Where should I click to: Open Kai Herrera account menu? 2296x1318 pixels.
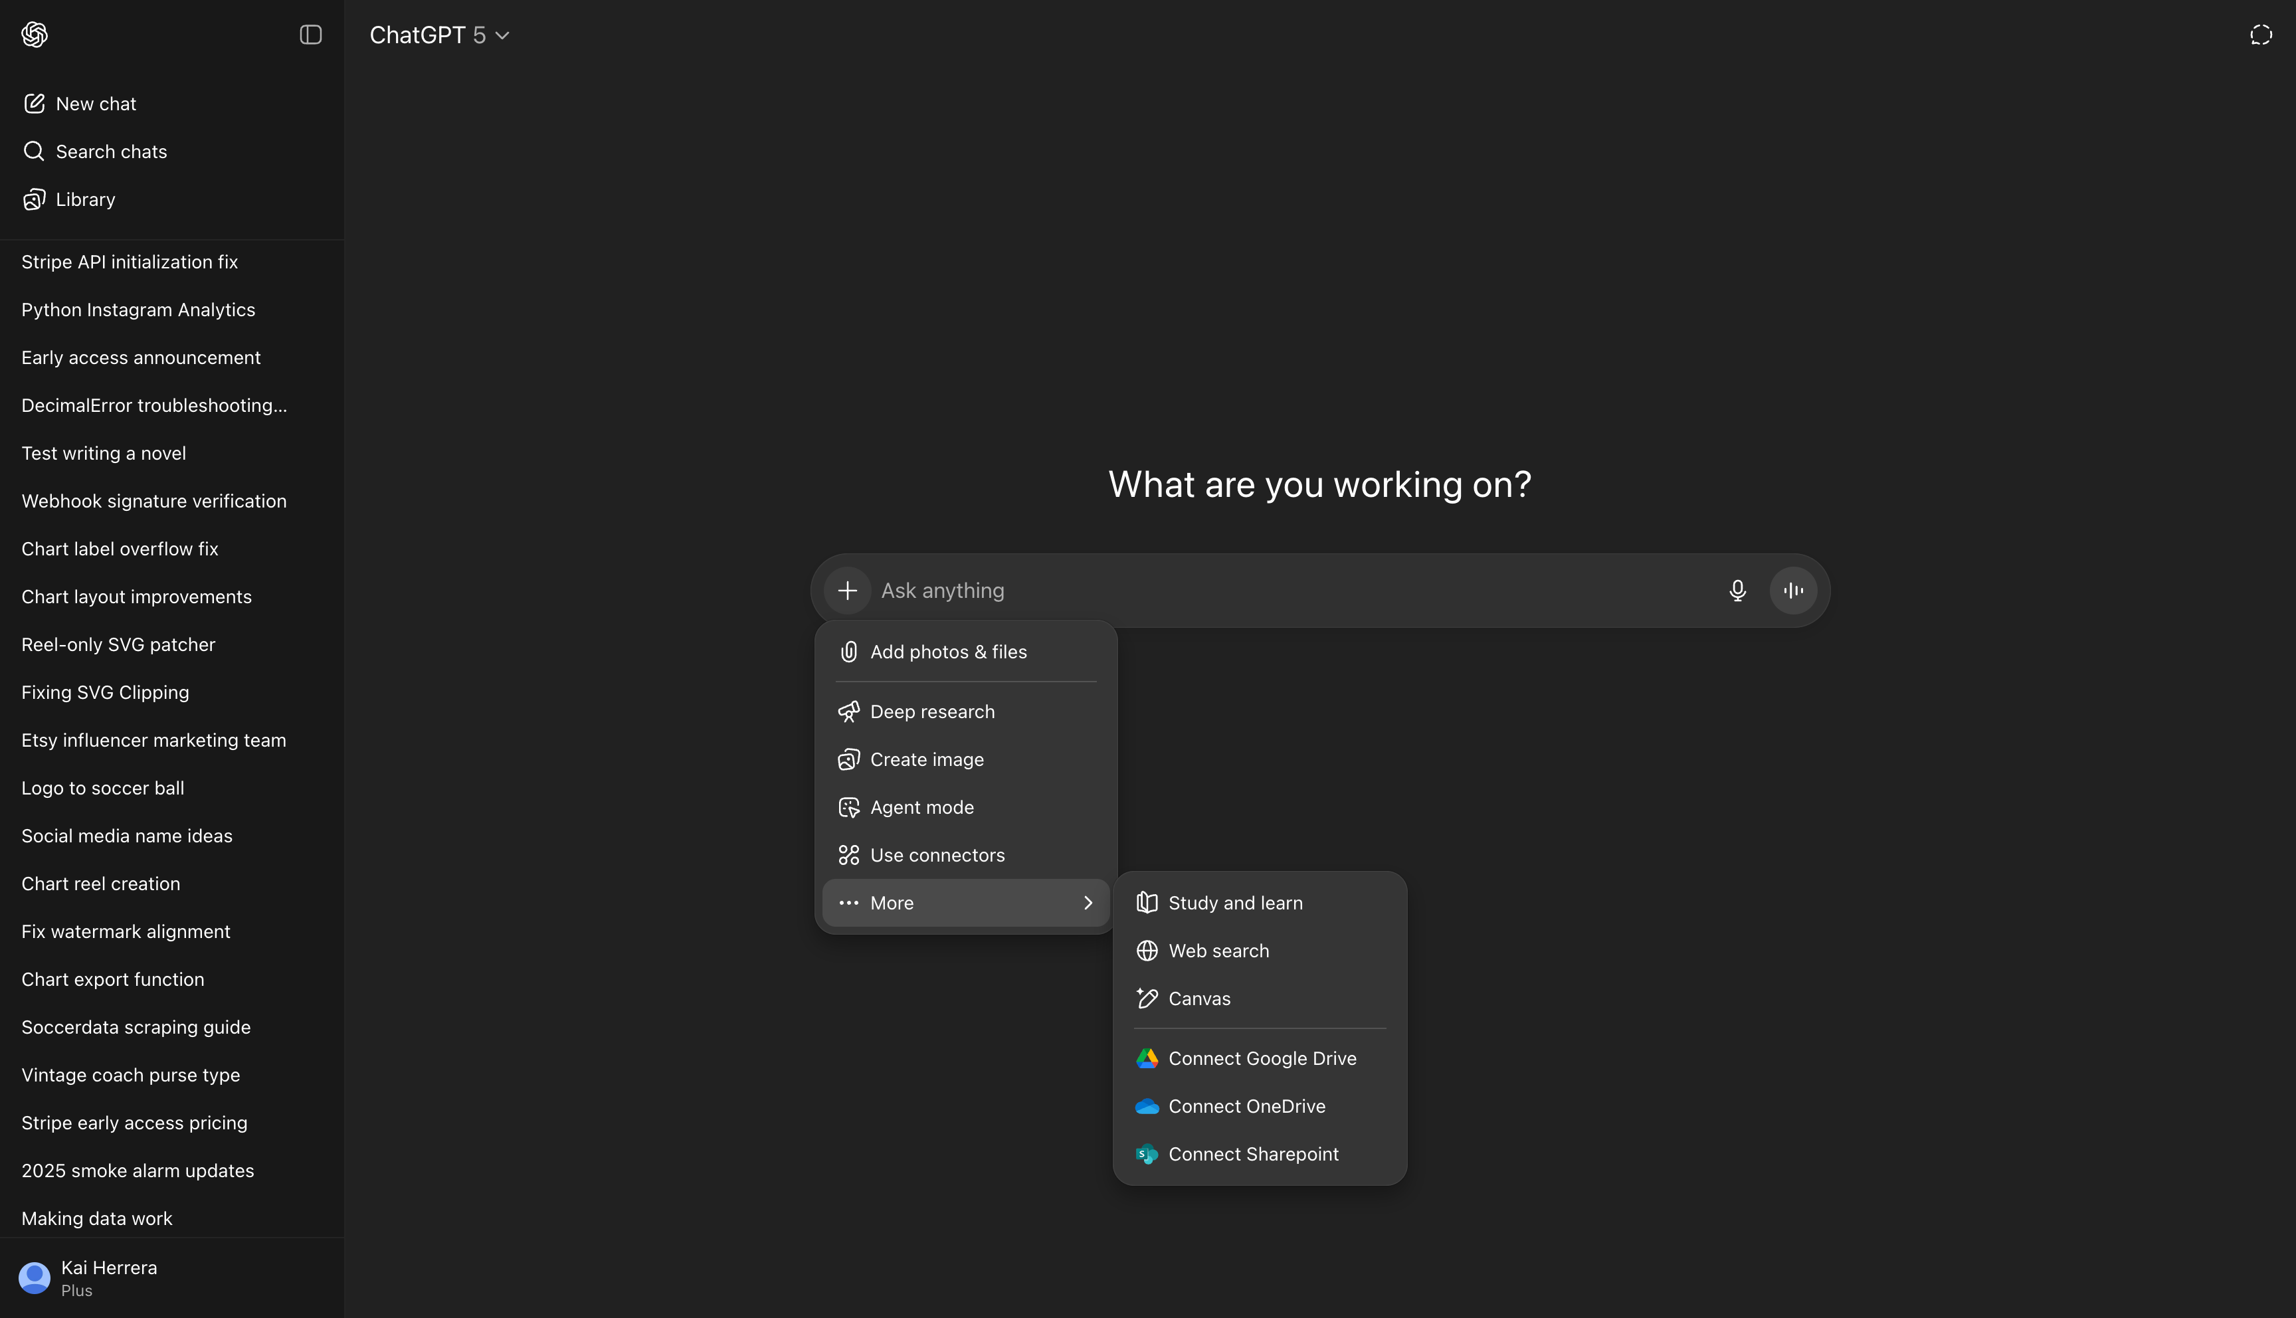coord(108,1277)
